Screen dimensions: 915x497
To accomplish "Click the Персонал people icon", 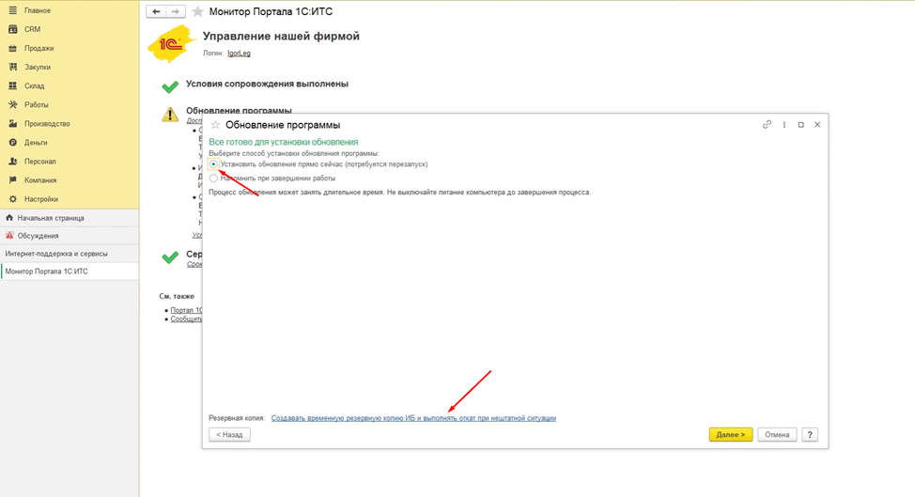I will 13,162.
